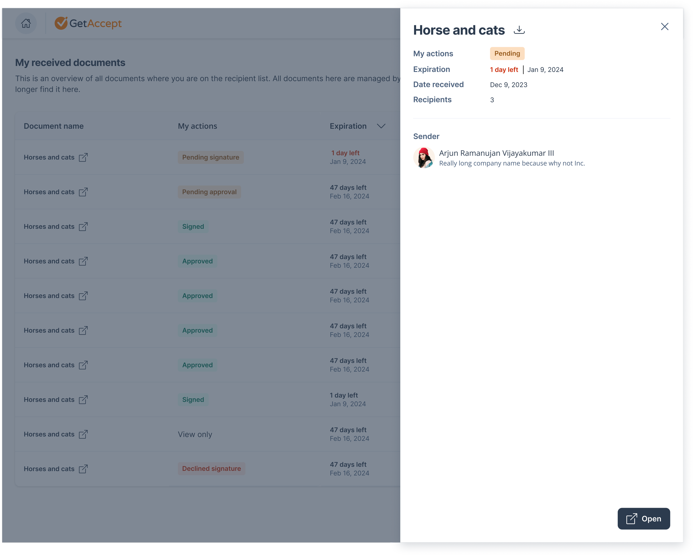Click the My actions column header
Viewport: 694px width, 556px height.
tap(197, 126)
